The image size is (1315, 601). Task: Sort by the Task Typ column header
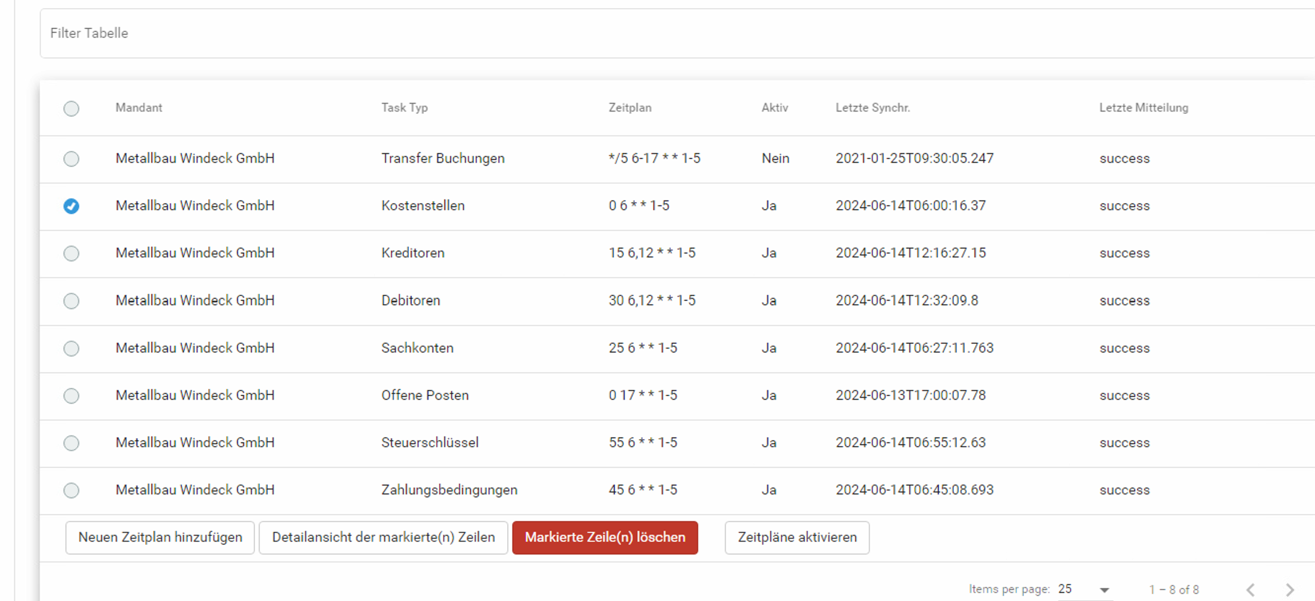404,108
